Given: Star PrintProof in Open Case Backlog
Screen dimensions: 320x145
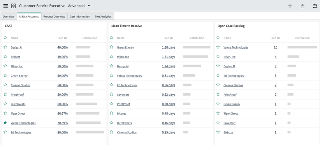Looking at the screenshot, I should pyautogui.click(x=218, y=94).
